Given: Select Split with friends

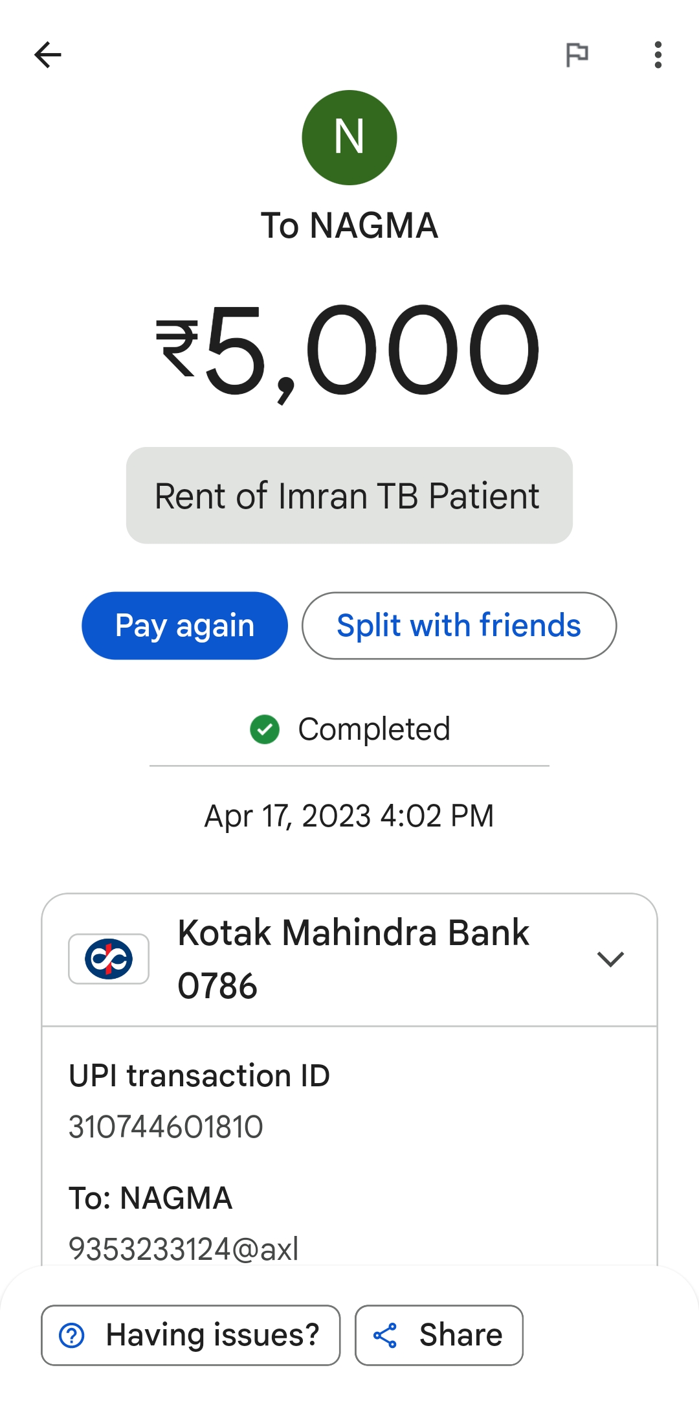Looking at the screenshot, I should [x=459, y=626].
